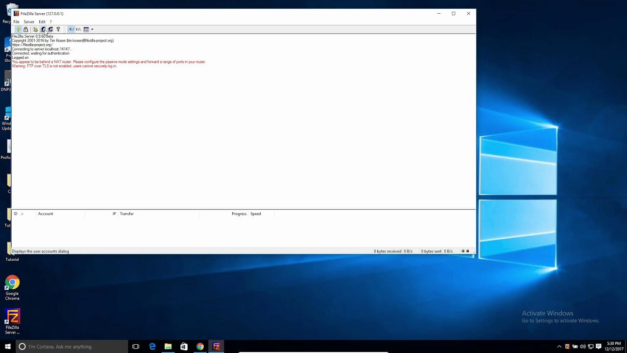
Task: Click the Account column header
Action: coord(61,214)
